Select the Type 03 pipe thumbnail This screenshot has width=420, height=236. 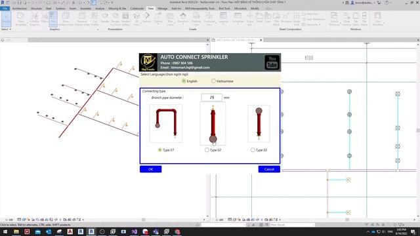[259, 123]
